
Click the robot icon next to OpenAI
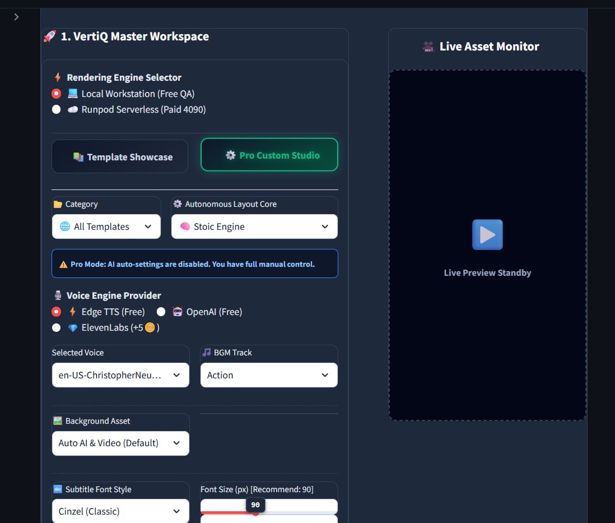point(178,312)
